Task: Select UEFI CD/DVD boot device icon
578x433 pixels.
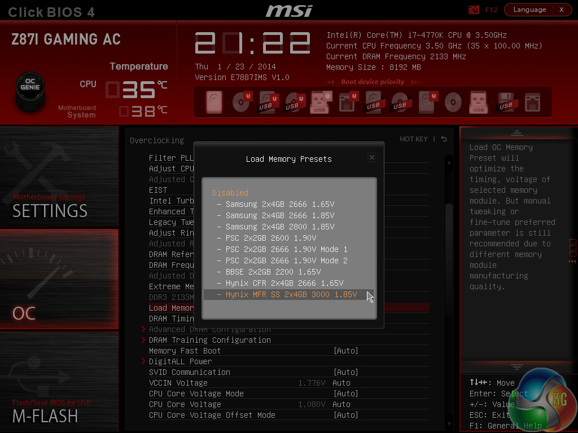Action: (242, 102)
